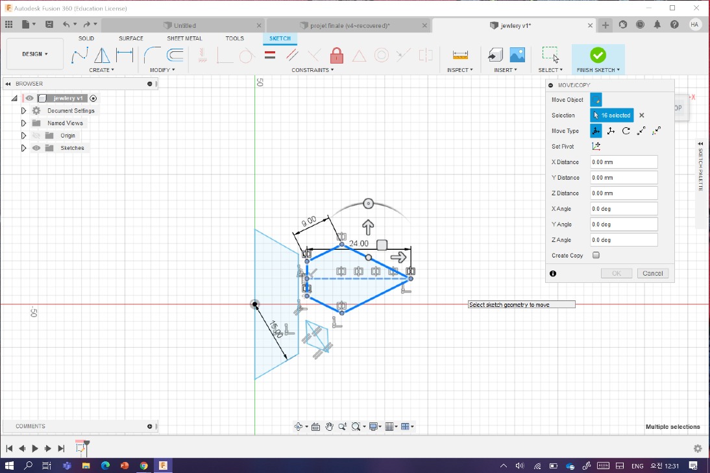Show the Origin folder via eye icon
The height and width of the screenshot is (473, 710).
pyautogui.click(x=36, y=136)
